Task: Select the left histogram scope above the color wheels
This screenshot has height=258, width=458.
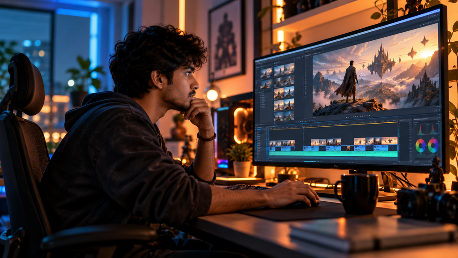Action: click(420, 129)
